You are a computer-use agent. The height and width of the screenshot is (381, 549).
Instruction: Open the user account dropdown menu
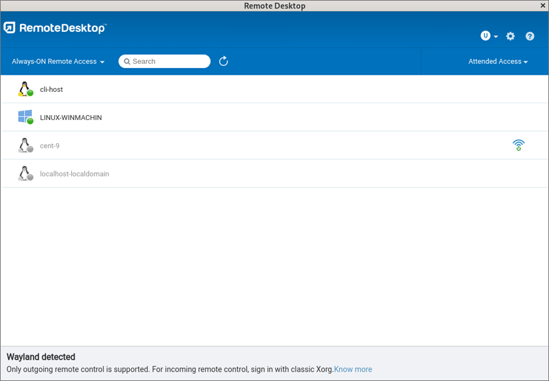tap(489, 36)
